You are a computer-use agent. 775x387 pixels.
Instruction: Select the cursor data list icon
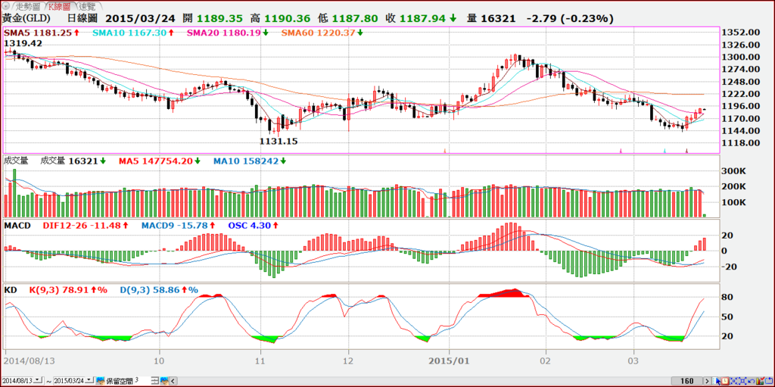716,381
